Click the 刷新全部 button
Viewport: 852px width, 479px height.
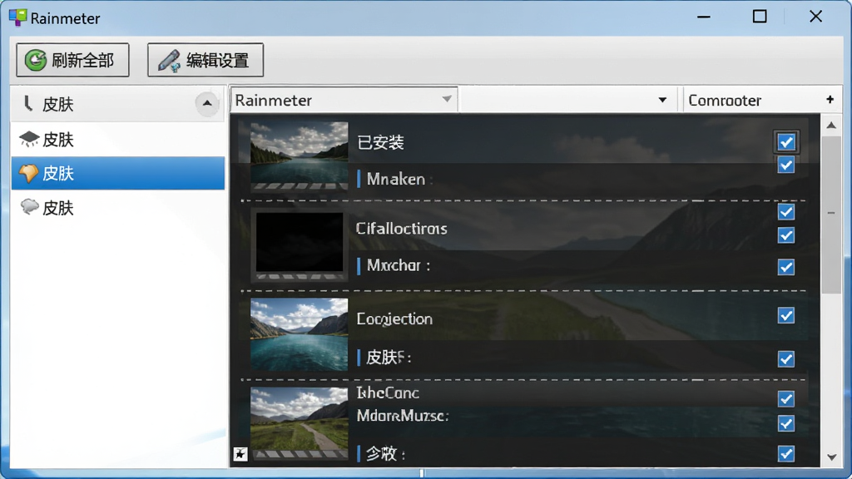click(x=72, y=60)
